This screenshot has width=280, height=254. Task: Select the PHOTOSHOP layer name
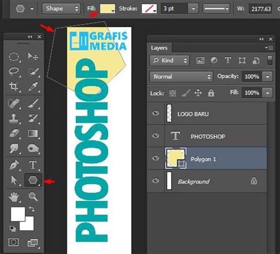[x=208, y=136]
